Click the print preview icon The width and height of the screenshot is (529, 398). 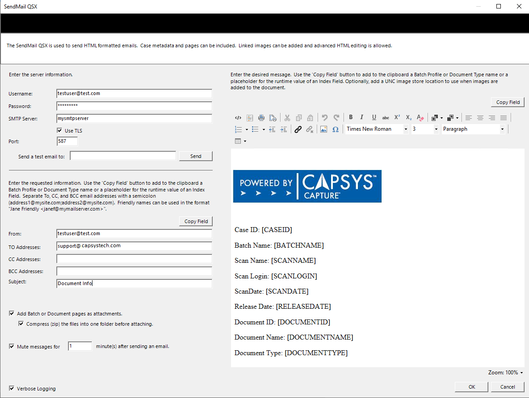tap(273, 118)
